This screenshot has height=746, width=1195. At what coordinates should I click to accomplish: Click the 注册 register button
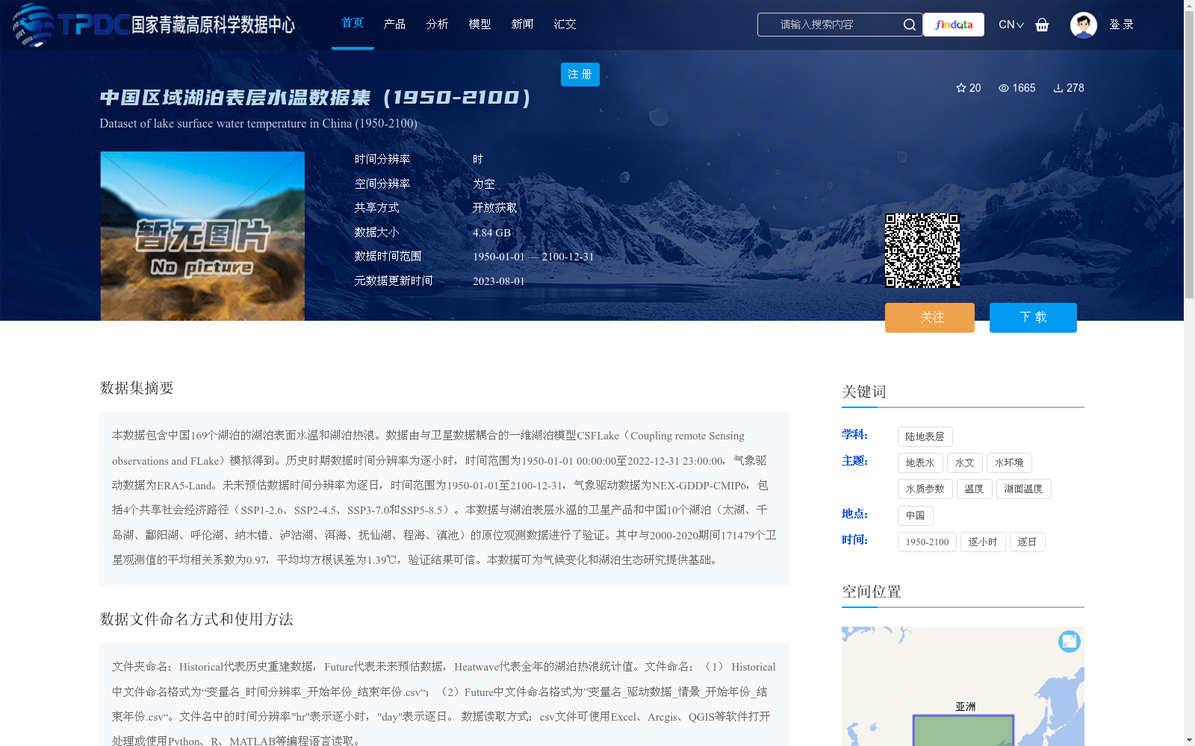[580, 75]
